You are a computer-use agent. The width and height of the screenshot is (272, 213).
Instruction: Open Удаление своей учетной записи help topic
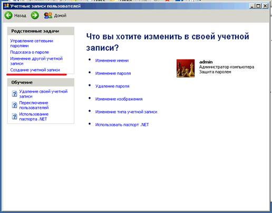tap(43, 94)
